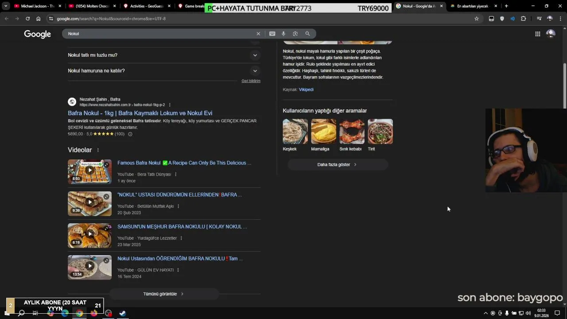
Task: Open the Tirit related search image
Action: pyautogui.click(x=381, y=132)
